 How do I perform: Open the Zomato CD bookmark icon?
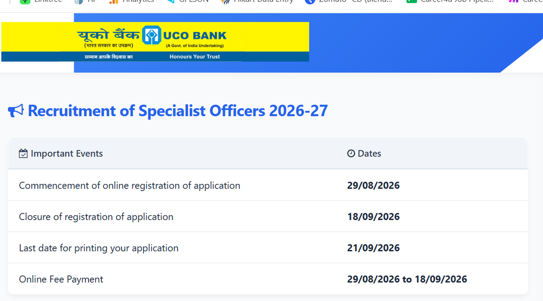310,2
